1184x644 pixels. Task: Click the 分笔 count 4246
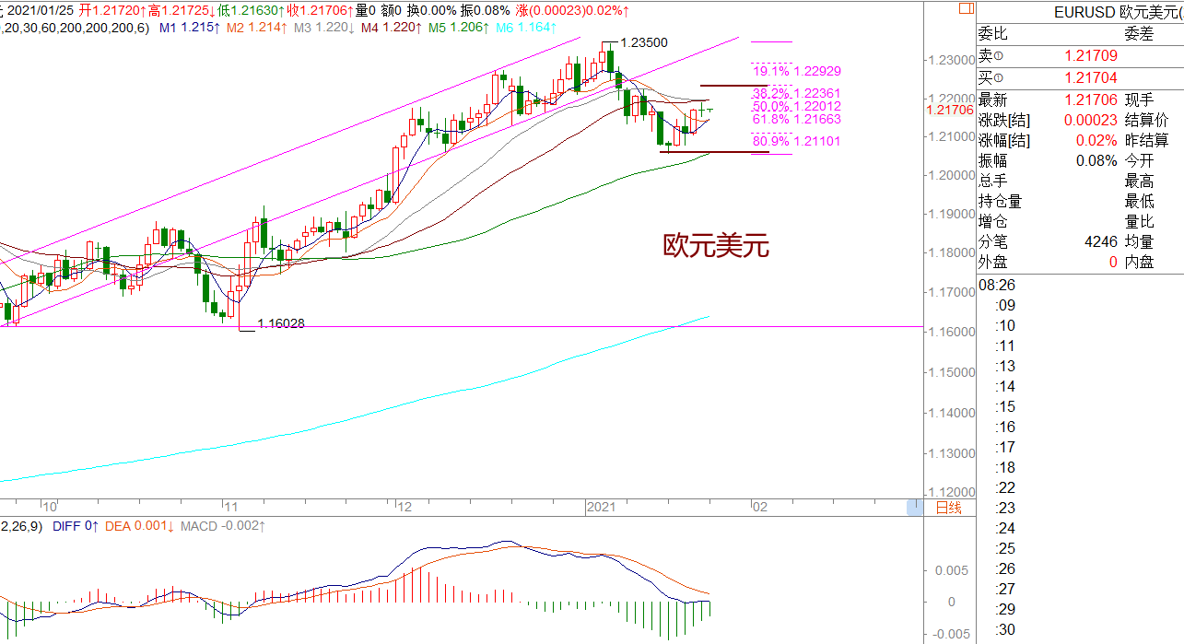coord(1101,241)
